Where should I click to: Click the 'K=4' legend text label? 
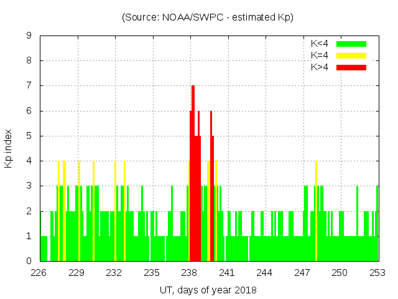[x=320, y=55]
